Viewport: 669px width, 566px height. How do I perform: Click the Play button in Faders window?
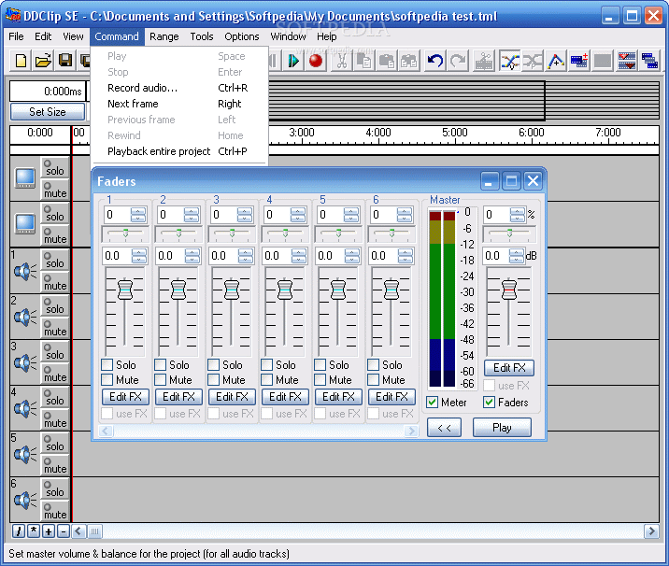(x=502, y=428)
